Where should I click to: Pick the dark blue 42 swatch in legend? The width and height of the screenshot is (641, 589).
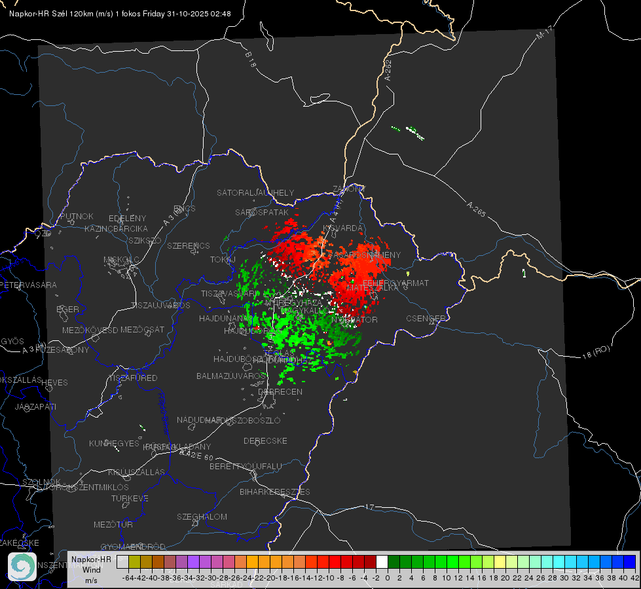click(x=630, y=562)
